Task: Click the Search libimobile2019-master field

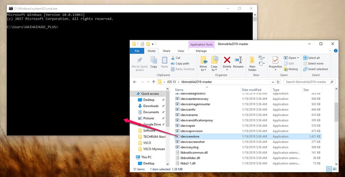Action: [310, 82]
